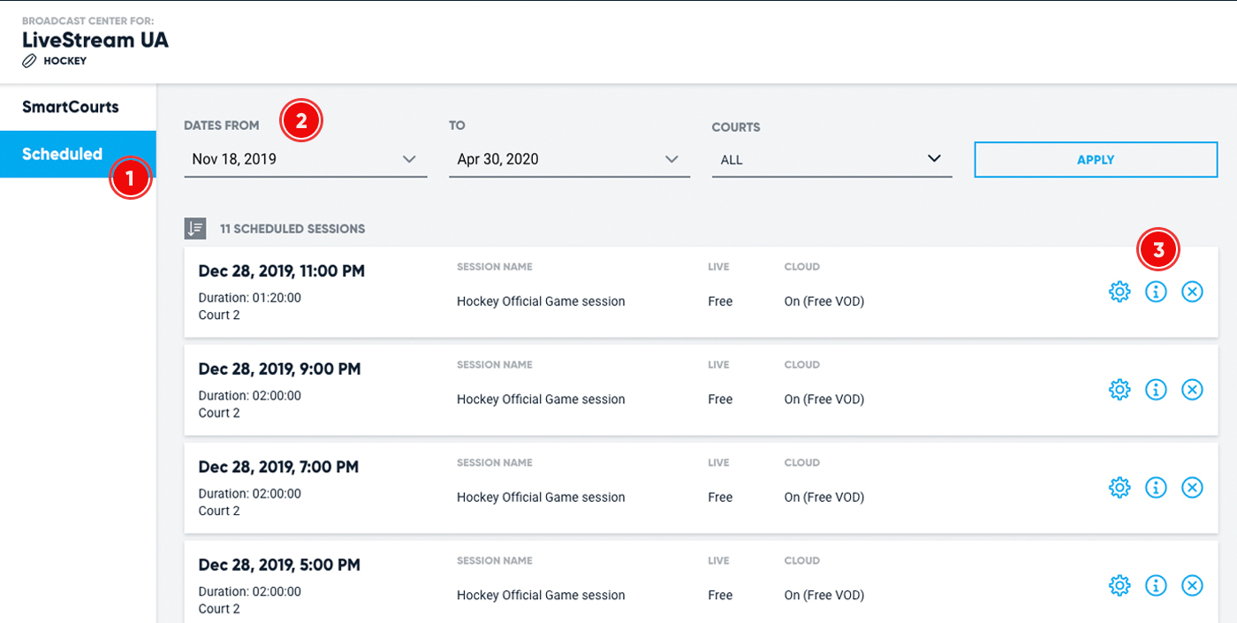View info for Dec 28 5:00 PM session

pyautogui.click(x=1156, y=585)
